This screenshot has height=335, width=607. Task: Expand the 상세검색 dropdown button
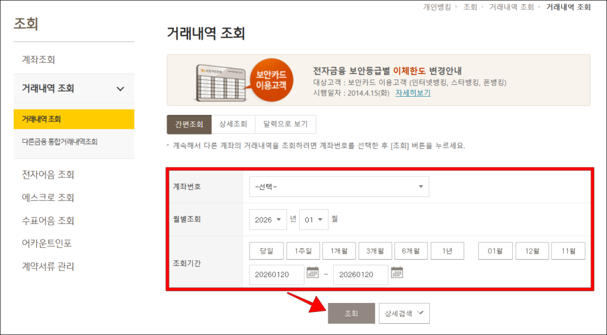tap(404, 313)
